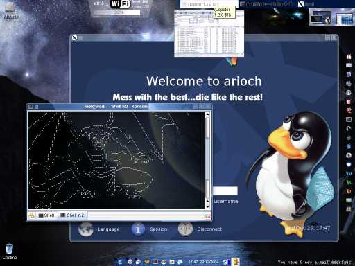
Task: Click the close-tab icon at Konsole's tab bar right
Action: [207, 216]
